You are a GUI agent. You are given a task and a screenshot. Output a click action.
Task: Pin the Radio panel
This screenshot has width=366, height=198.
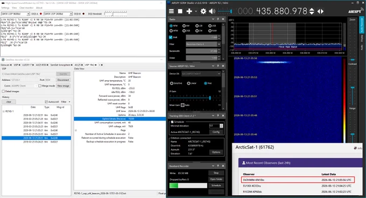coord(218,19)
